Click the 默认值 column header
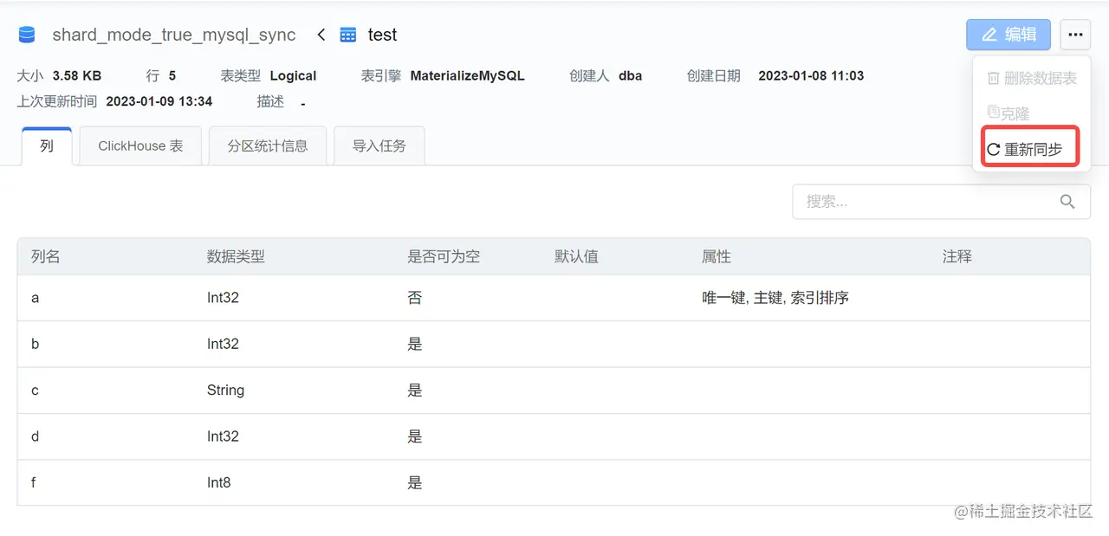Screen dimensions: 1109x536 tap(576, 256)
